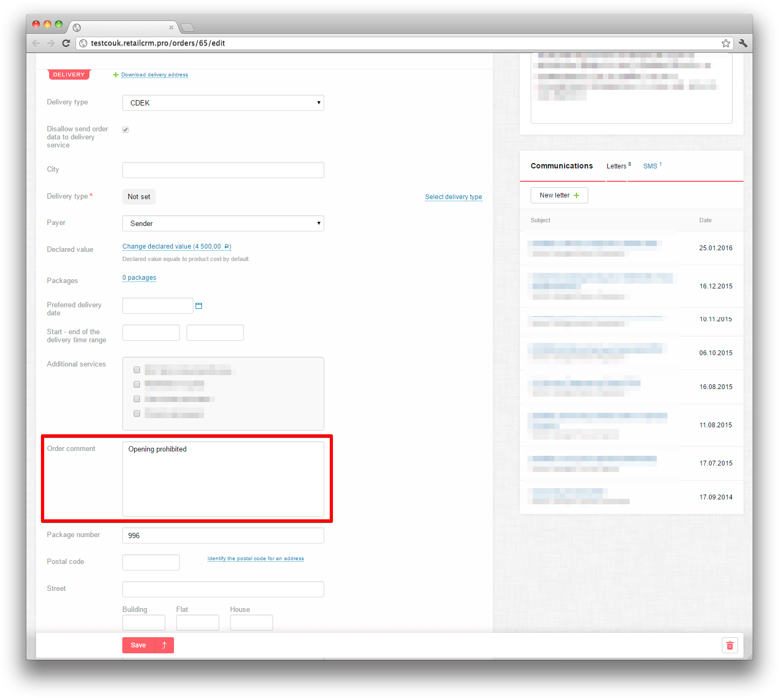Check the third additional services checkbox
This screenshot has height=698, width=779.
tap(137, 399)
